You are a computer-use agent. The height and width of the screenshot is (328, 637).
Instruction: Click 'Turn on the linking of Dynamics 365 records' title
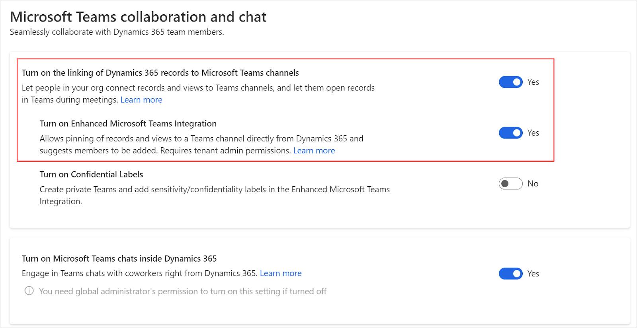[160, 73]
